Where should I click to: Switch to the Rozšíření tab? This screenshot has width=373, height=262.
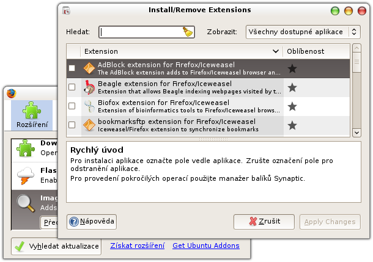tap(32, 116)
